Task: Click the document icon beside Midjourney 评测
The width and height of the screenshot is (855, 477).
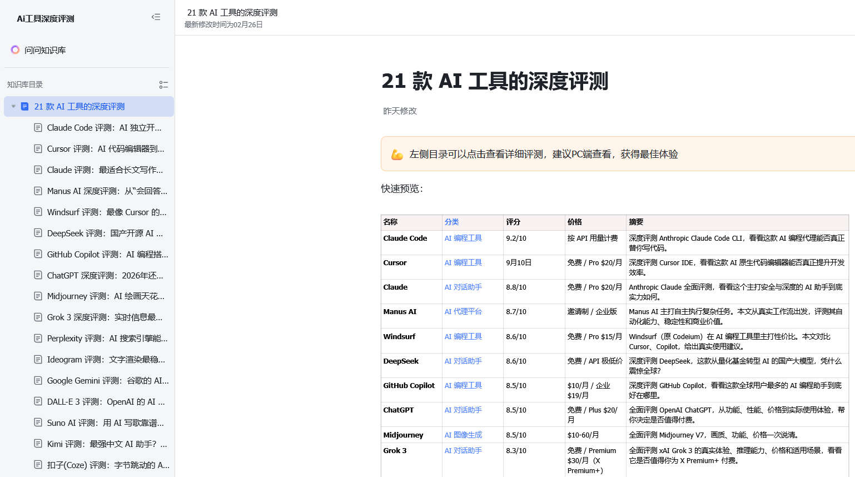Action: (38, 296)
